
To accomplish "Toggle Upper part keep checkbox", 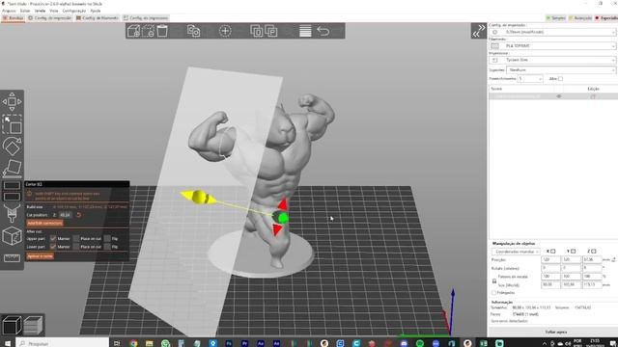I will pos(53,238).
